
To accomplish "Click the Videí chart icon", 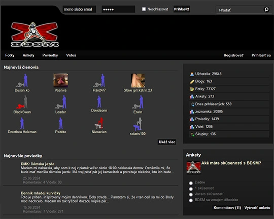I will pos(192,127).
